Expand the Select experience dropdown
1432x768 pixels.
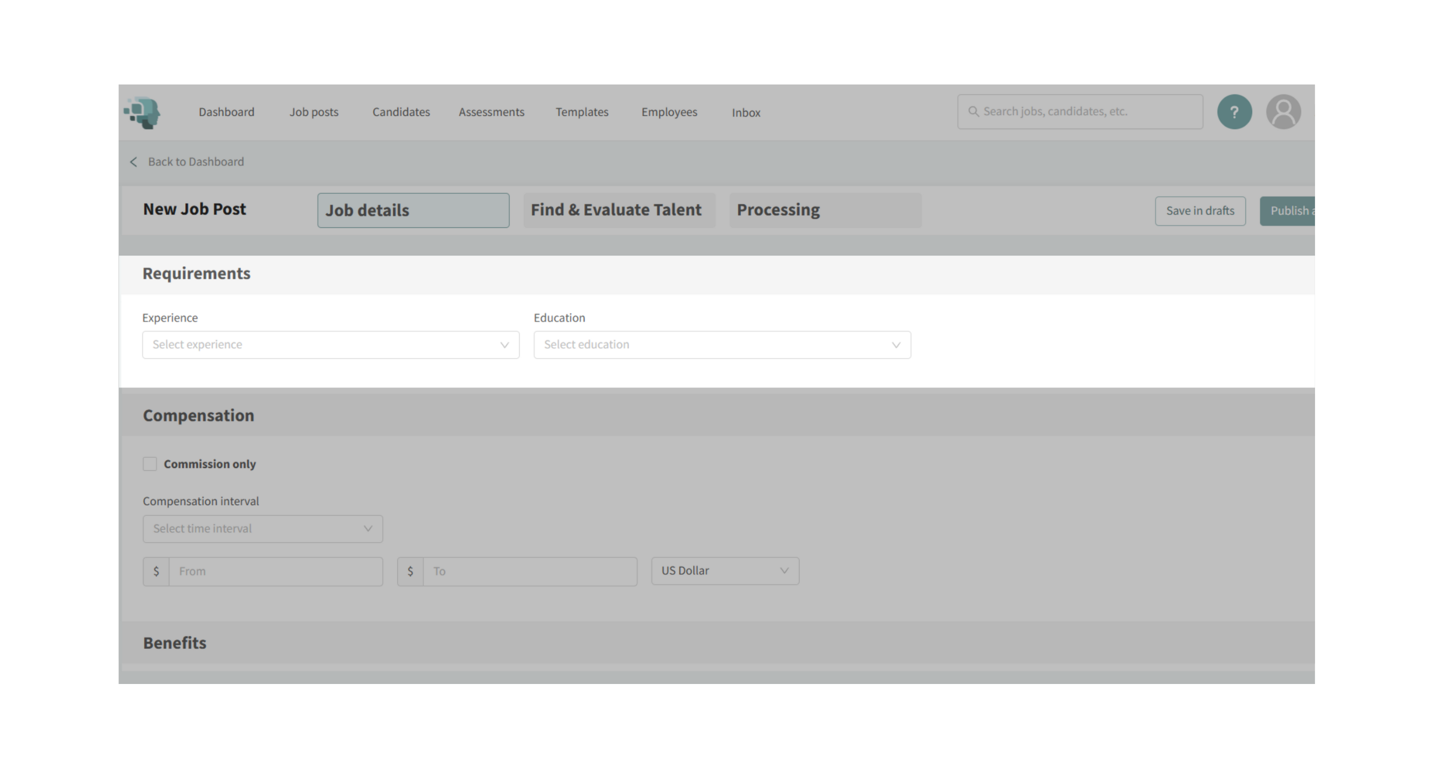coord(330,345)
